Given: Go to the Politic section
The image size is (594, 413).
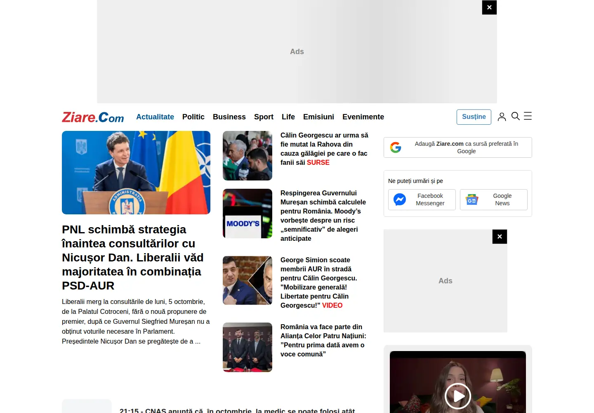Looking at the screenshot, I should 193,117.
